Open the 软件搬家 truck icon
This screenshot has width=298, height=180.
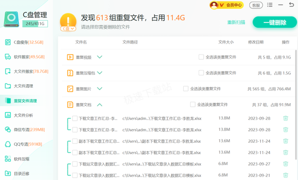point(8,57)
